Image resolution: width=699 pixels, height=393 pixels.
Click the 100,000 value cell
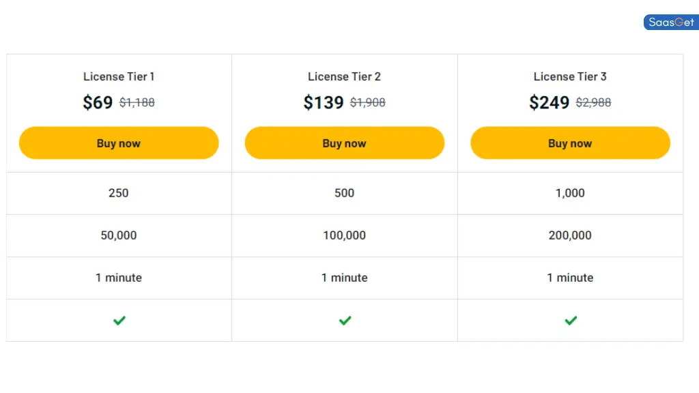345,235
